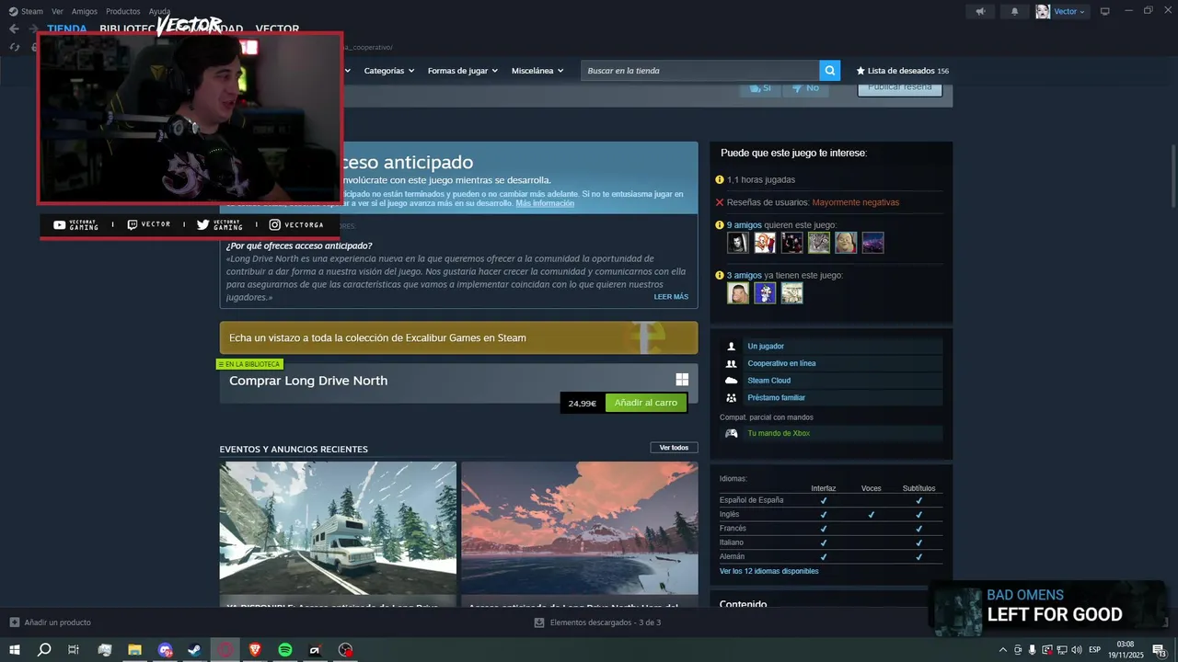
Task: Follow the Más información link
Action: [545, 203]
